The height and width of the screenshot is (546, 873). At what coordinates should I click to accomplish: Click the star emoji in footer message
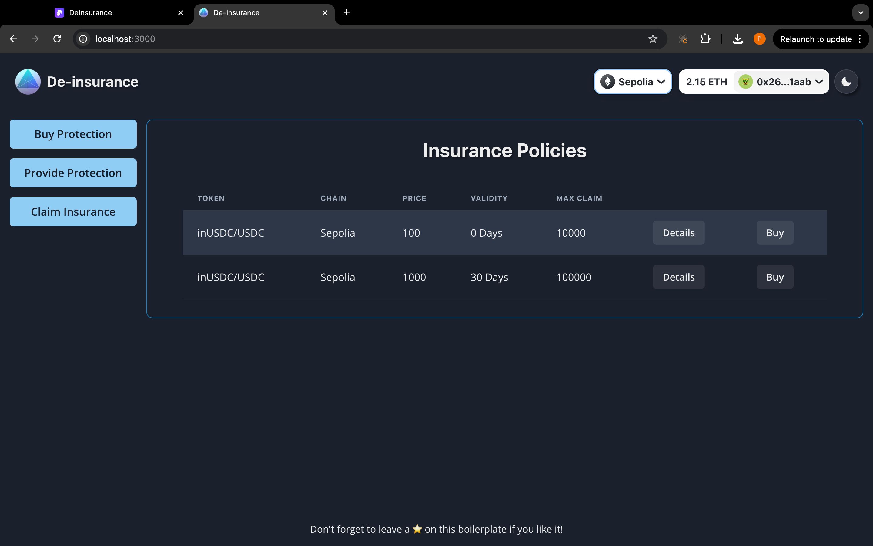(x=417, y=529)
